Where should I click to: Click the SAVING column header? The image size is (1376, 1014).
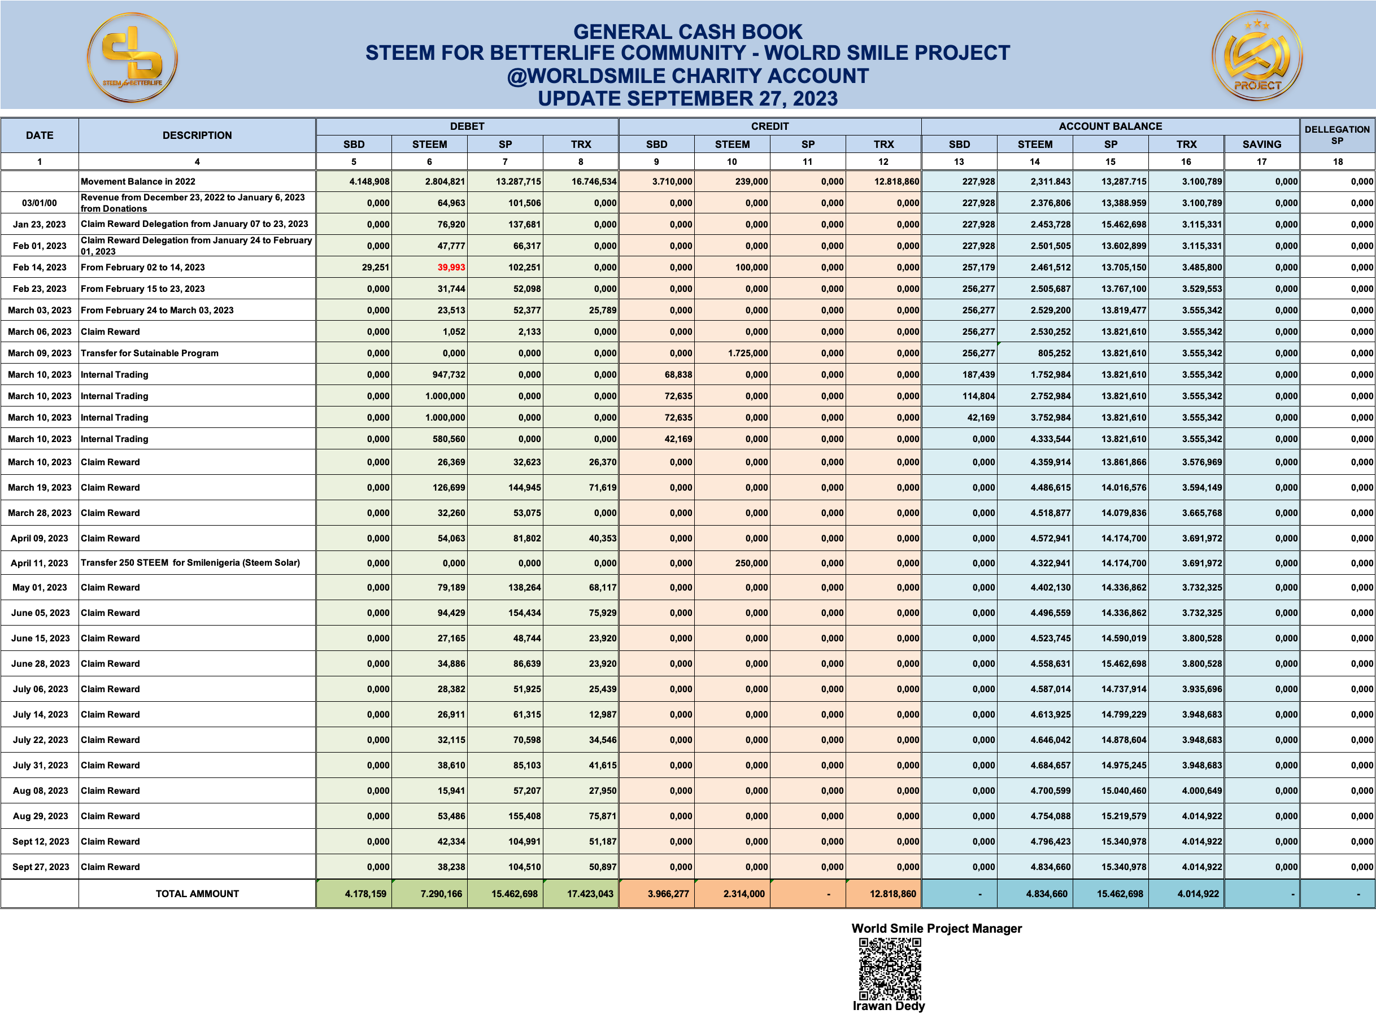(1262, 144)
